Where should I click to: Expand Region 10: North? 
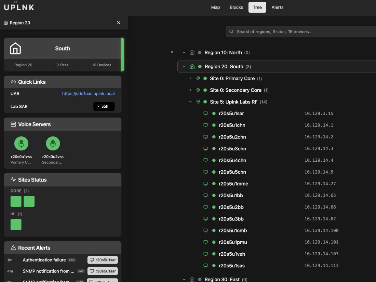[184, 52]
